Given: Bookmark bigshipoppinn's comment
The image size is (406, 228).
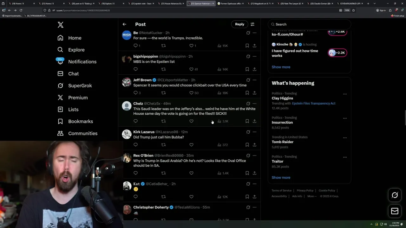Looking at the screenshot, I should click(247, 69).
